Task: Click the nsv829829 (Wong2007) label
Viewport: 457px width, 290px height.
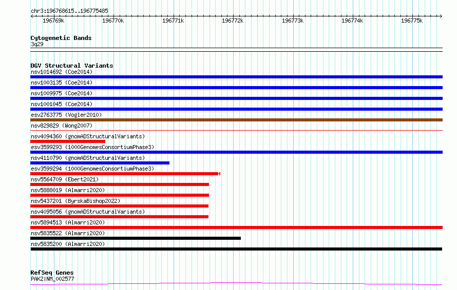Action: 62,126
